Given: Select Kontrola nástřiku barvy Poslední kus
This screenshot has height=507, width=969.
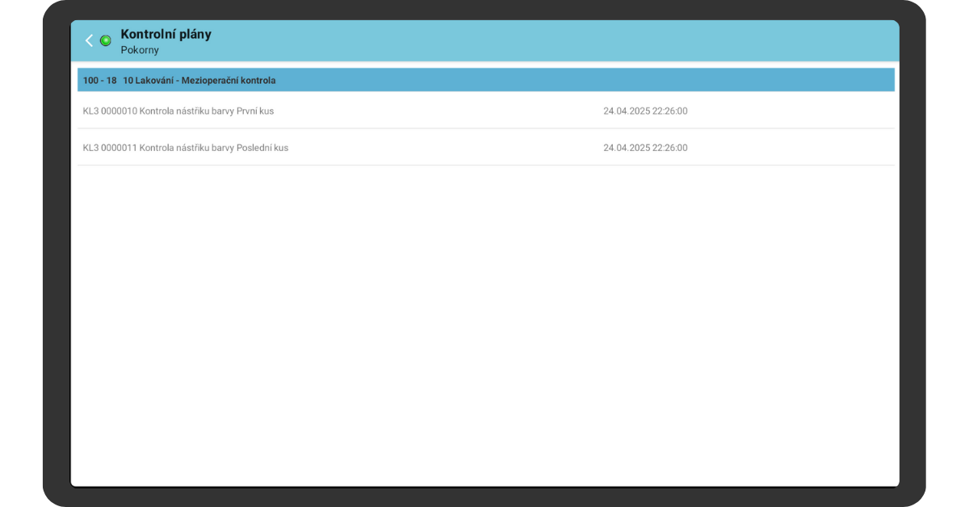Looking at the screenshot, I should coord(213,148).
